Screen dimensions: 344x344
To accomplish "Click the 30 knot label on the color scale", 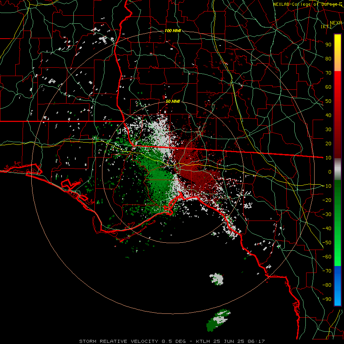I will 328,130.
